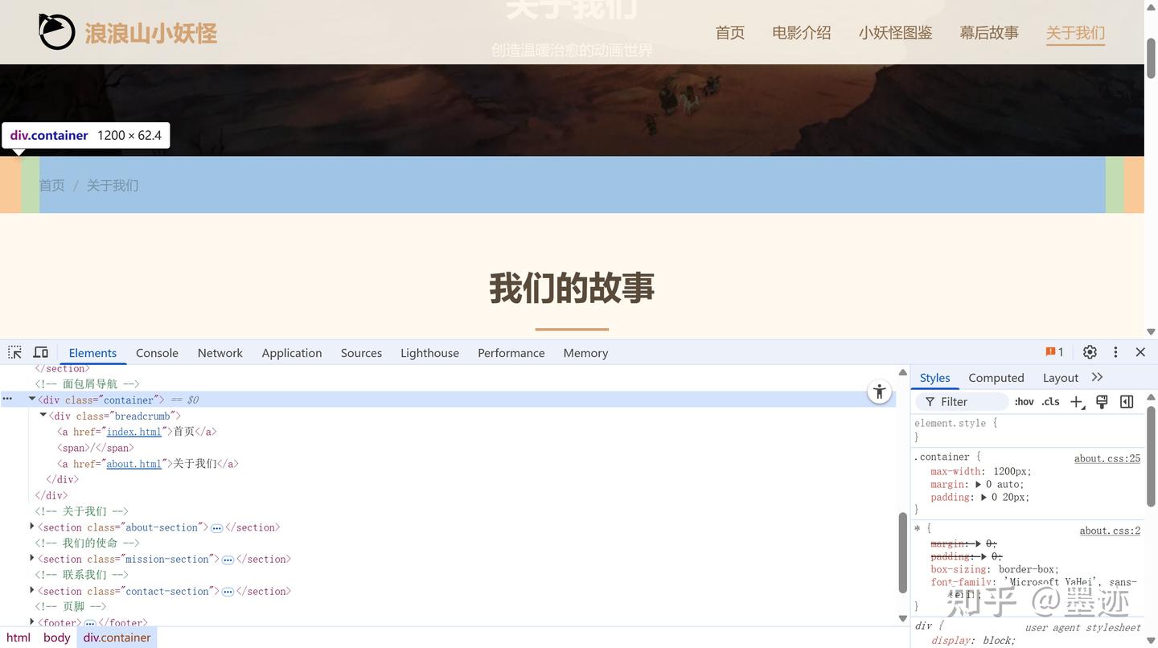Expand the contact-section node
The height and width of the screenshot is (648, 1158).
(x=32, y=590)
